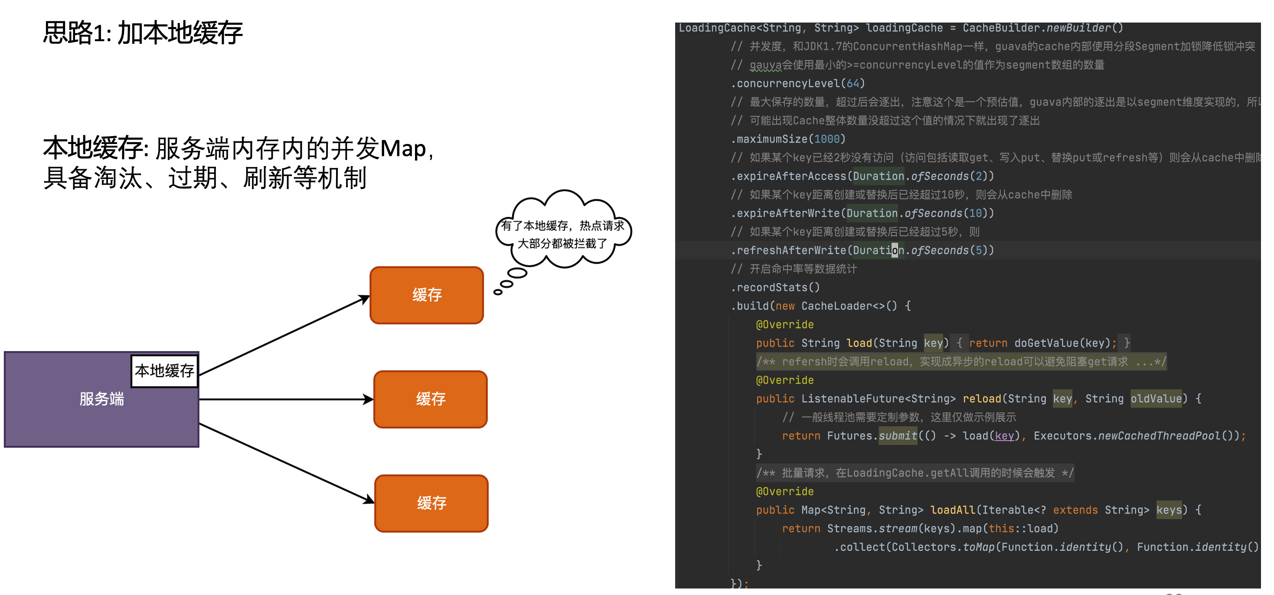Expand the folded load method braces
This screenshot has width=1274, height=595.
point(960,343)
